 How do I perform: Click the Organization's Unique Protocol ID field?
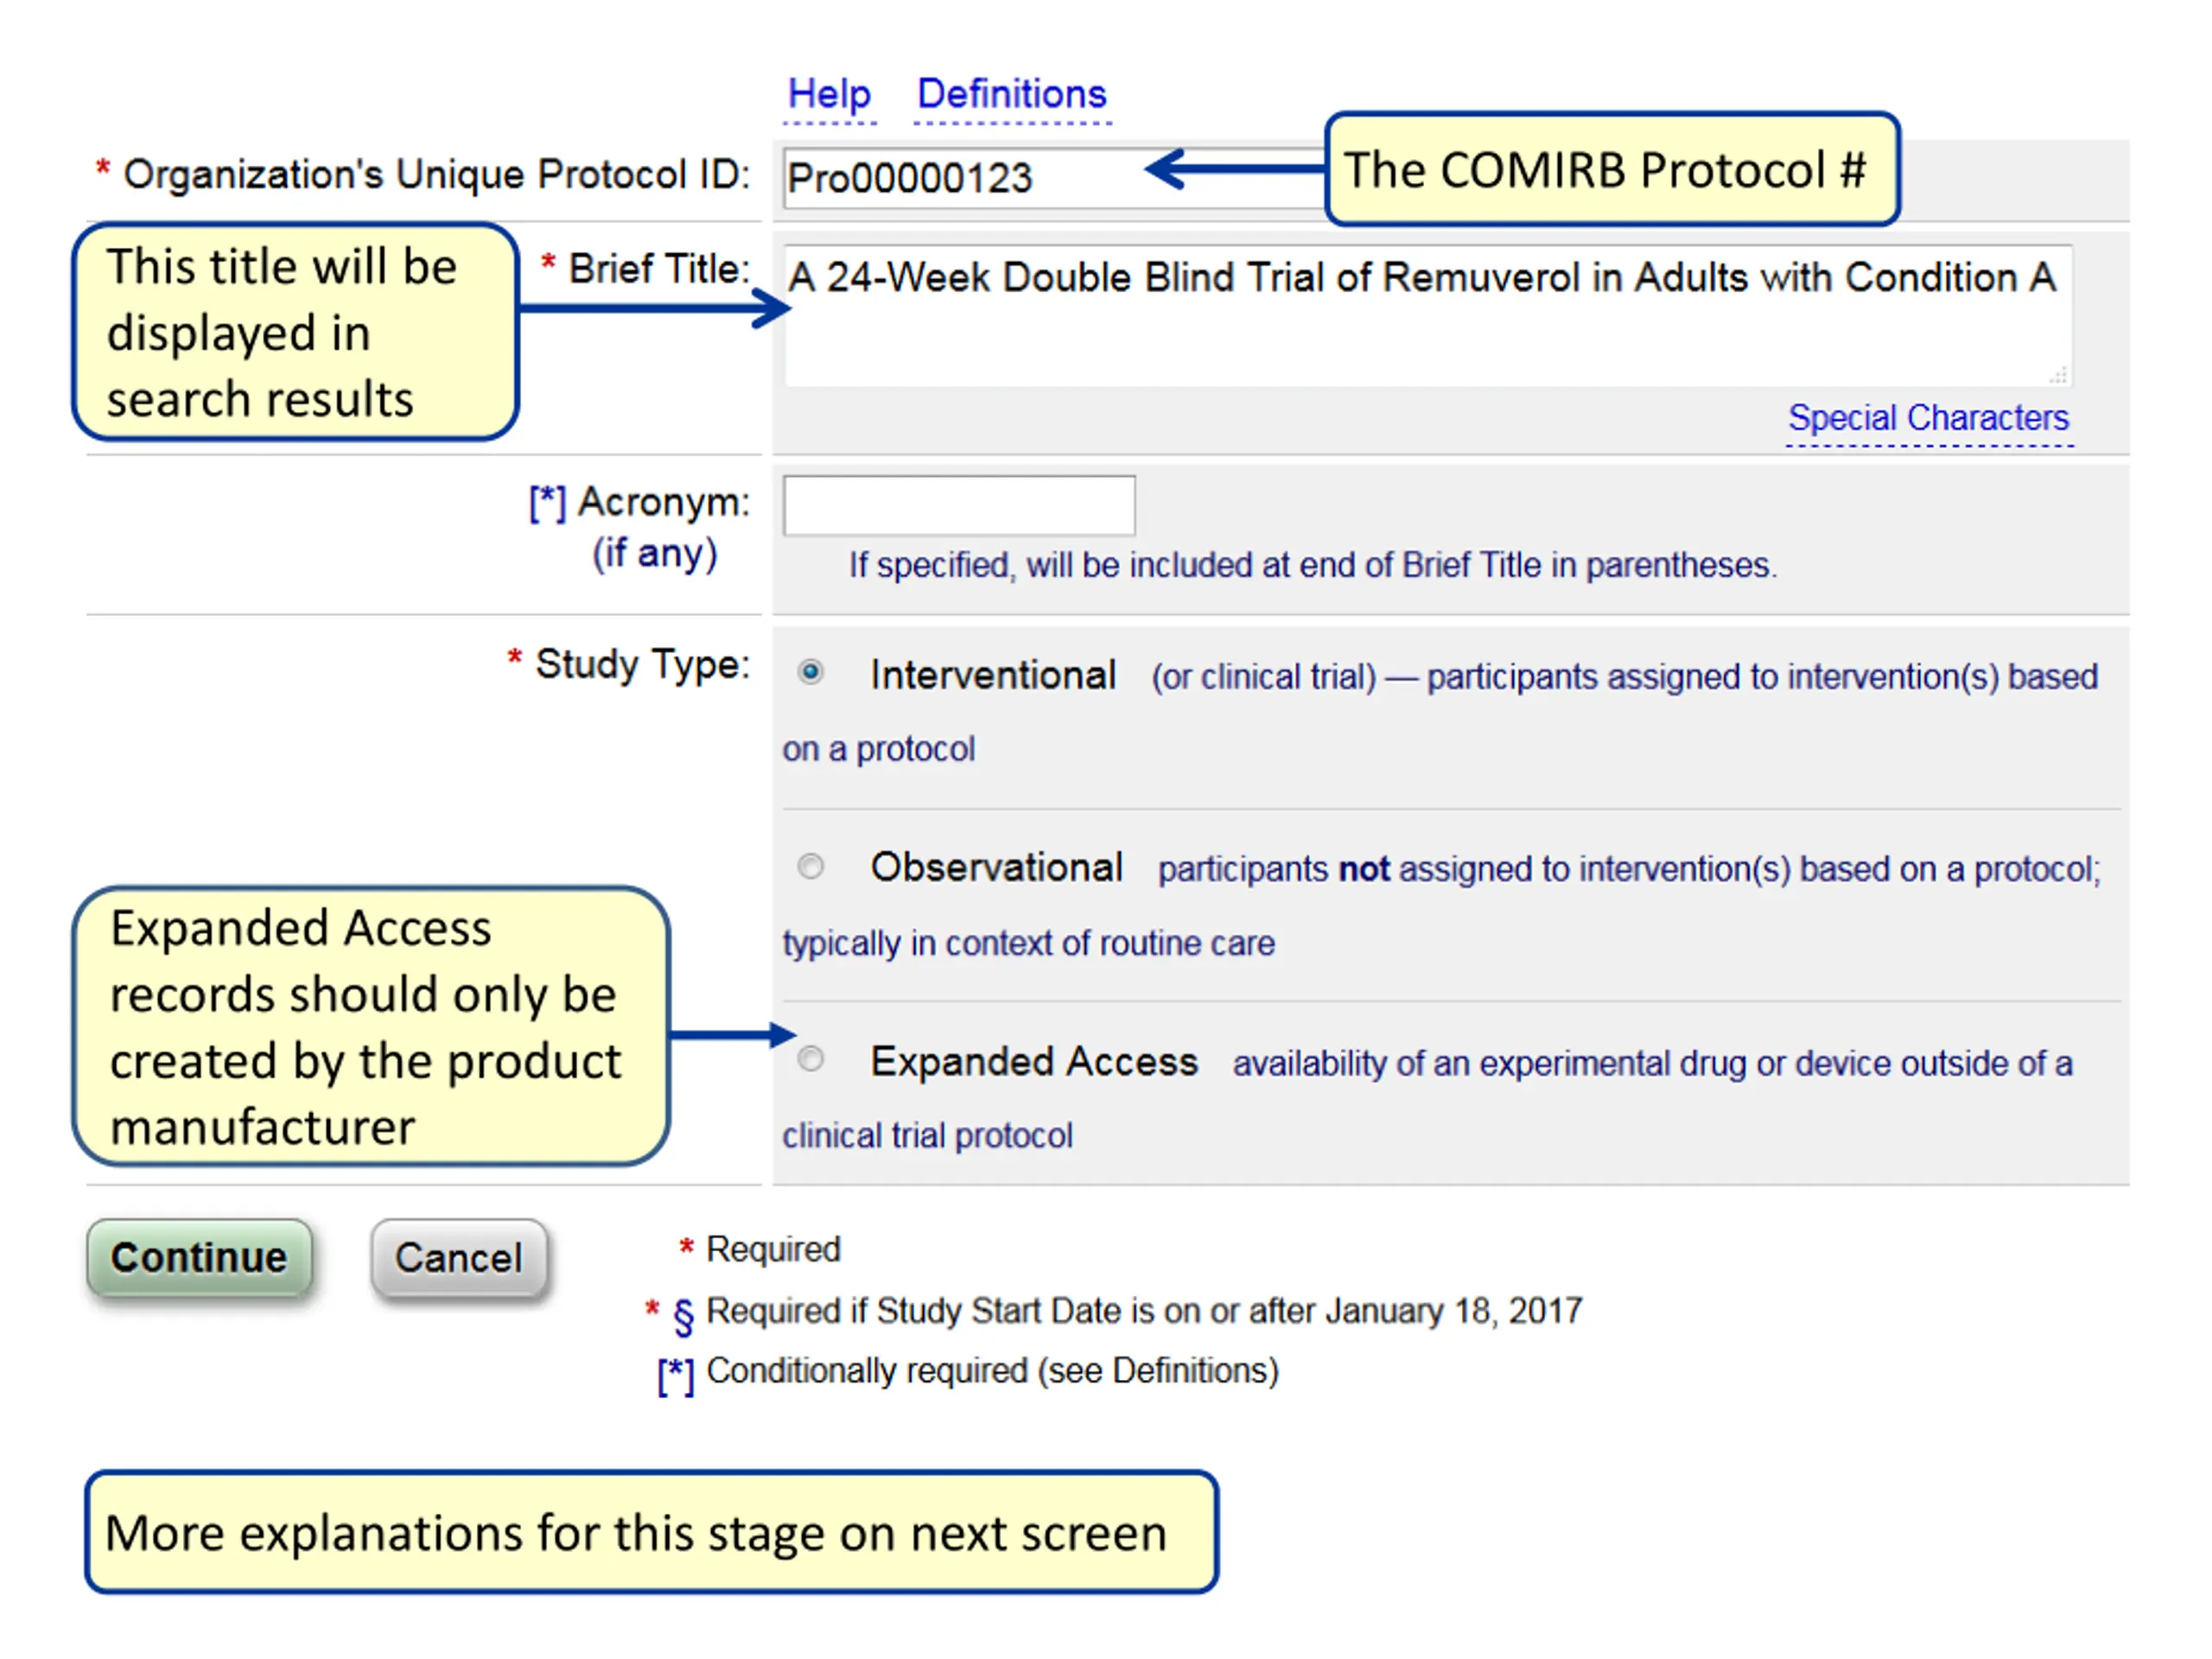click(x=1055, y=179)
